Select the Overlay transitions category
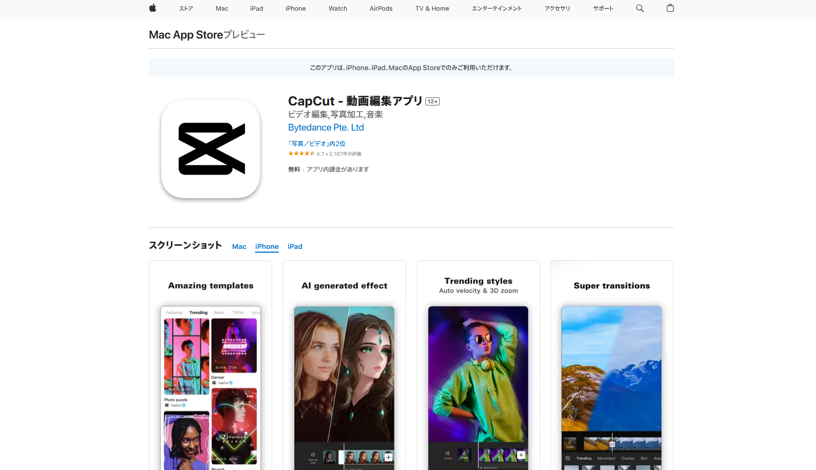 [x=628, y=458]
